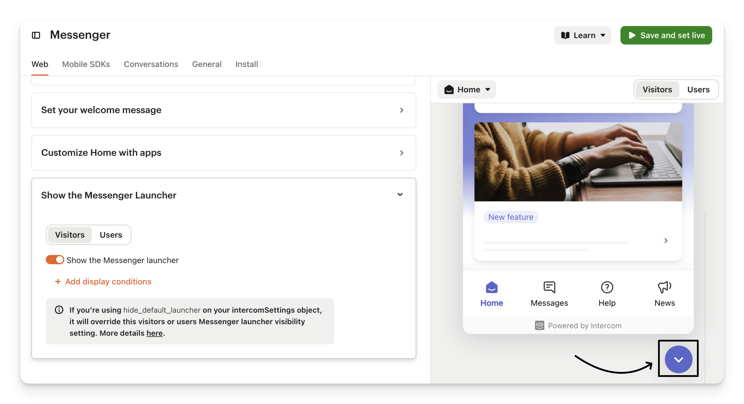The height and width of the screenshot is (404, 744).
Task: Open the Learn dropdown menu
Action: pyautogui.click(x=582, y=35)
